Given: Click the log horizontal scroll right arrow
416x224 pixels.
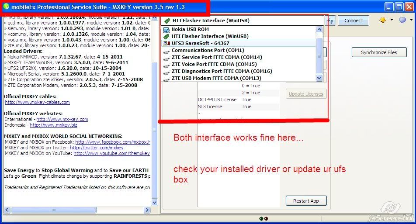Looking at the screenshot, I should [x=147, y=210].
